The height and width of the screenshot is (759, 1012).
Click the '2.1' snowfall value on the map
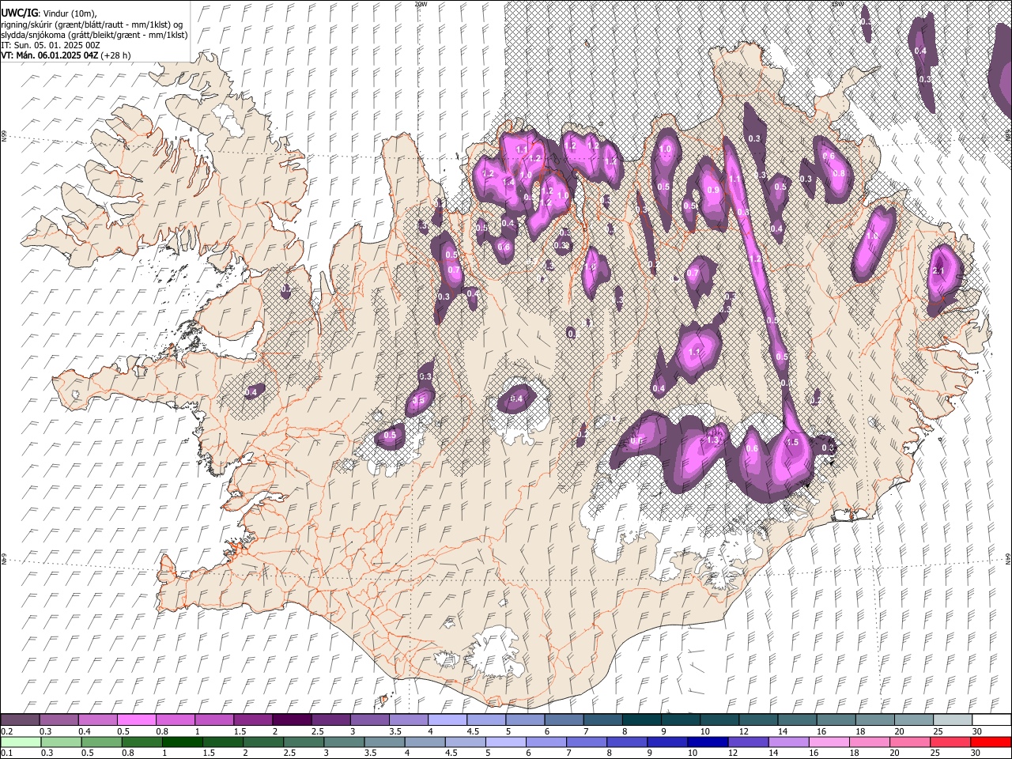point(939,271)
